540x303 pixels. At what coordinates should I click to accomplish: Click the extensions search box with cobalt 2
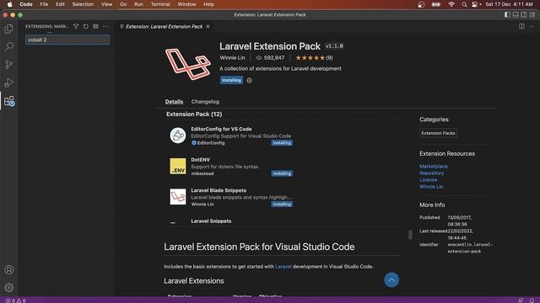point(67,40)
